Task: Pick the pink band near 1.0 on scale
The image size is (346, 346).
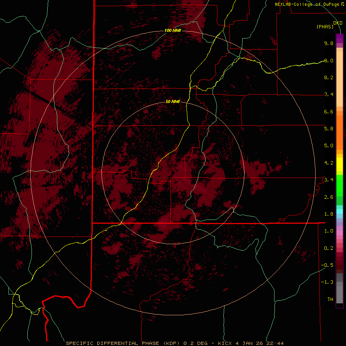Action: (339, 233)
